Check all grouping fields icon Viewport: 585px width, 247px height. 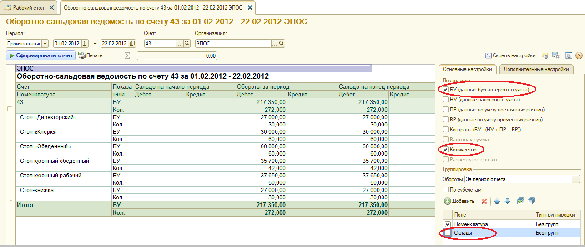point(521,201)
